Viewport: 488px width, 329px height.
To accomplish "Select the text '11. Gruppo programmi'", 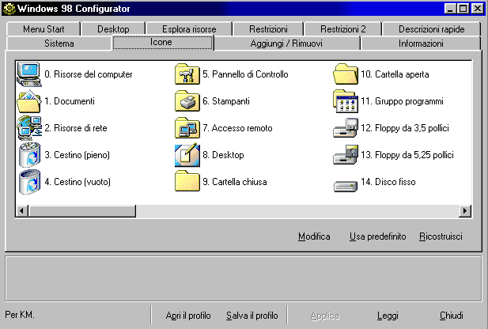I will (x=402, y=101).
